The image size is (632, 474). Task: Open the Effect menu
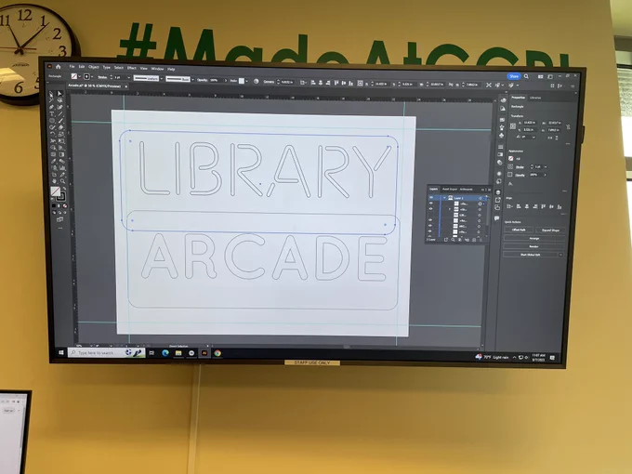click(x=131, y=68)
